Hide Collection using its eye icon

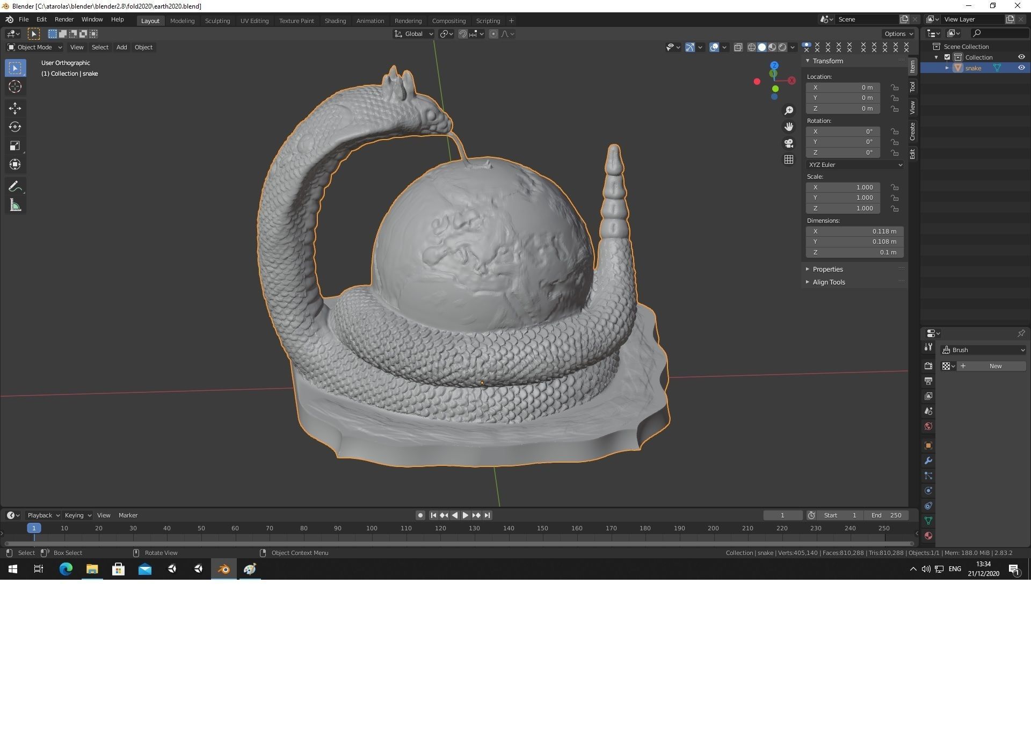click(x=1021, y=57)
